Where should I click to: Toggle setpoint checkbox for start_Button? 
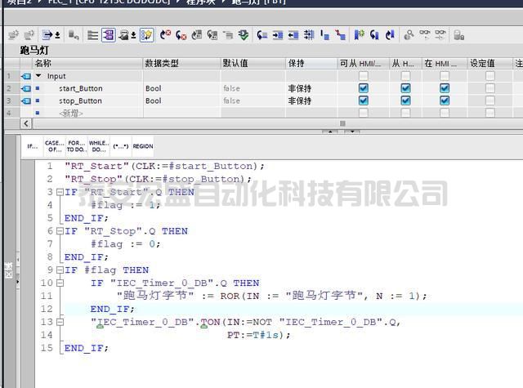point(489,88)
